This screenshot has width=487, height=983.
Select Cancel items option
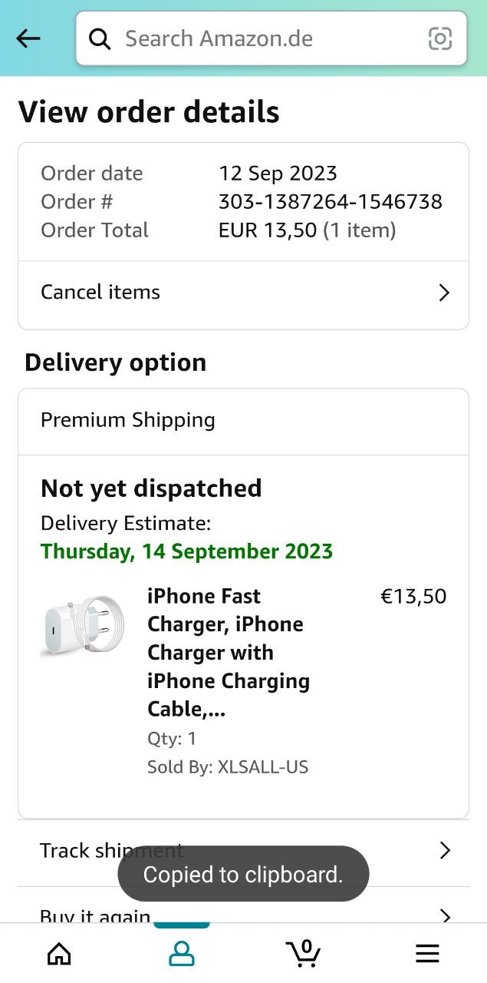pos(100,293)
